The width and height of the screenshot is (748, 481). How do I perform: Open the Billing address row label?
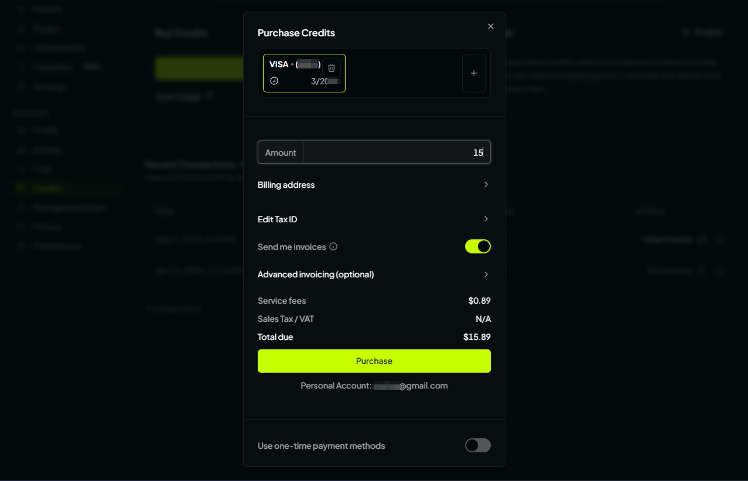coord(286,185)
